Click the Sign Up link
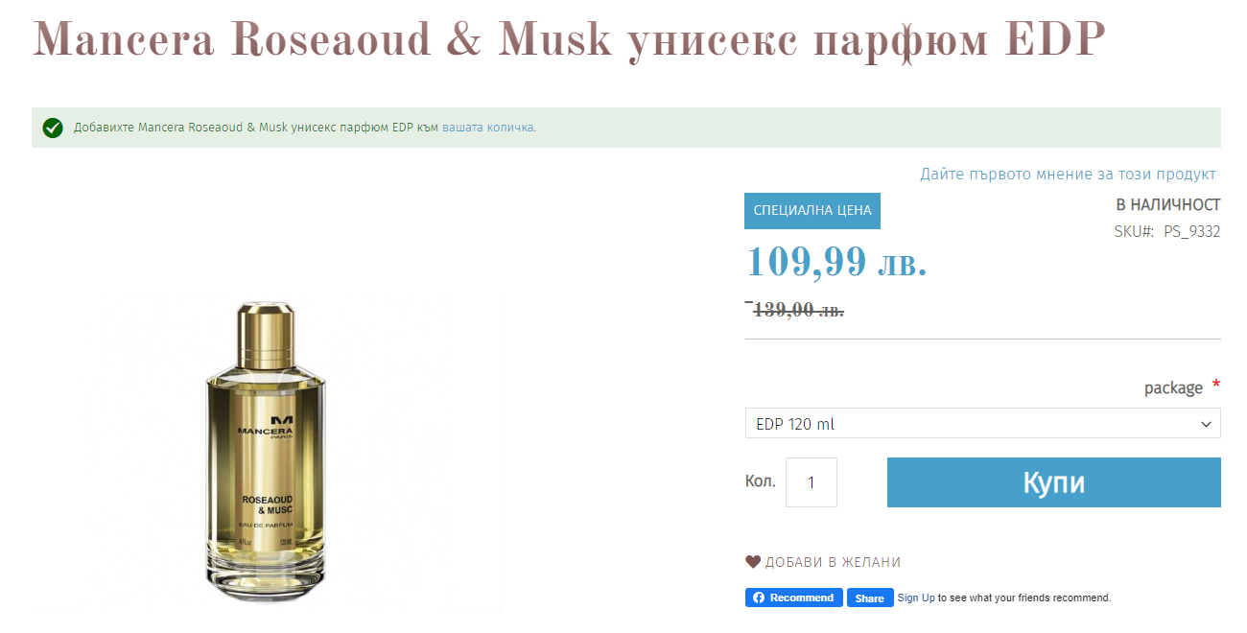This screenshot has width=1247, height=633. (x=916, y=598)
